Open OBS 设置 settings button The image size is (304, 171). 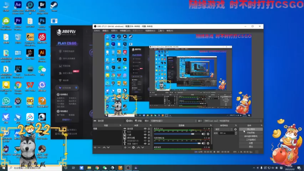point(251,143)
